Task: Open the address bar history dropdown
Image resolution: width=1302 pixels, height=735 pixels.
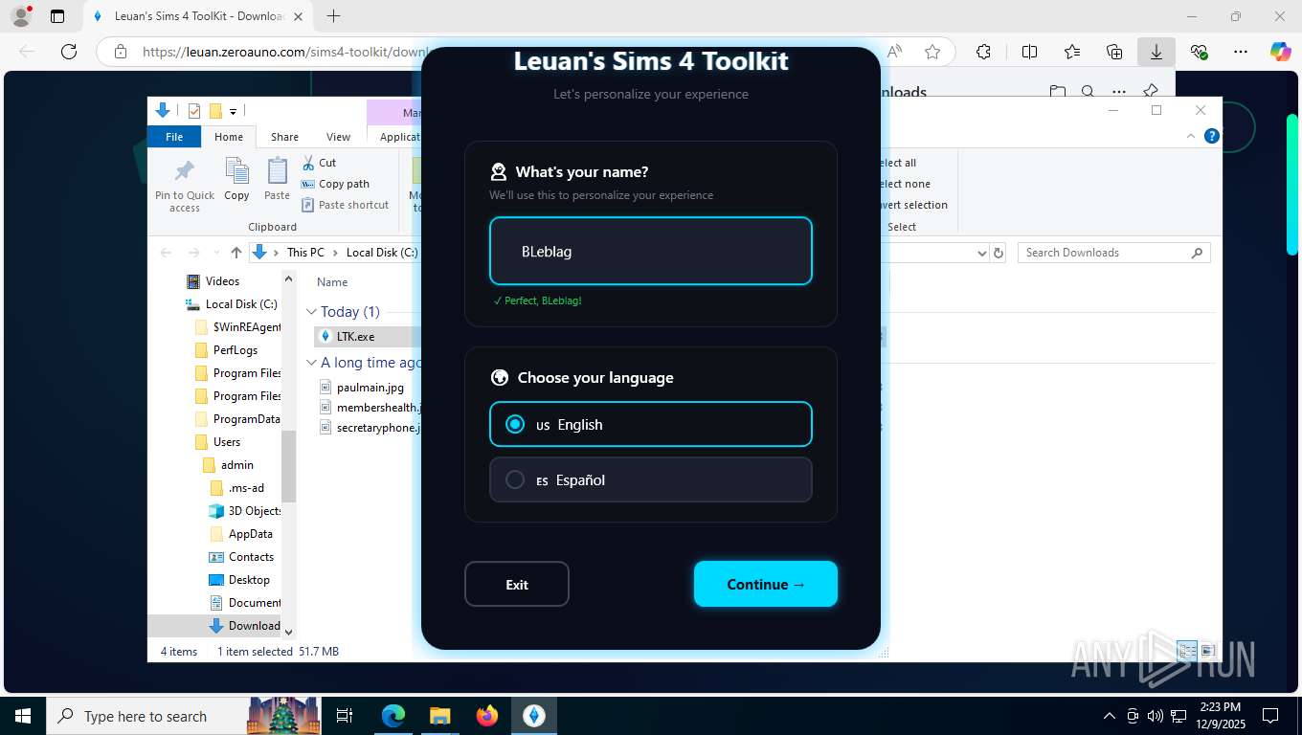Action: (x=981, y=253)
